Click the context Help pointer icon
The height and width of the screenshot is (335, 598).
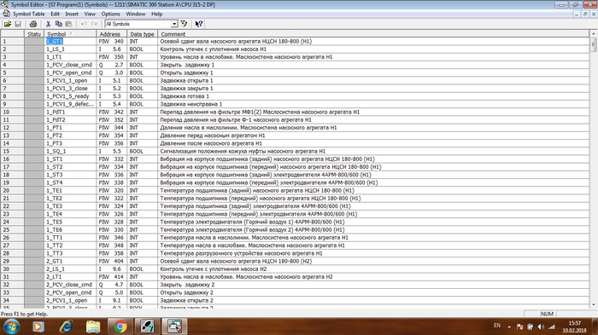199,24
